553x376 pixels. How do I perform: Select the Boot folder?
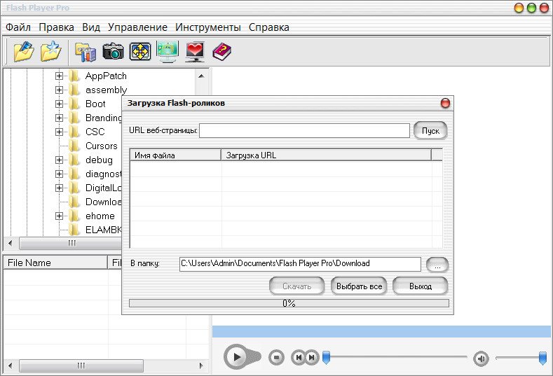(95, 104)
